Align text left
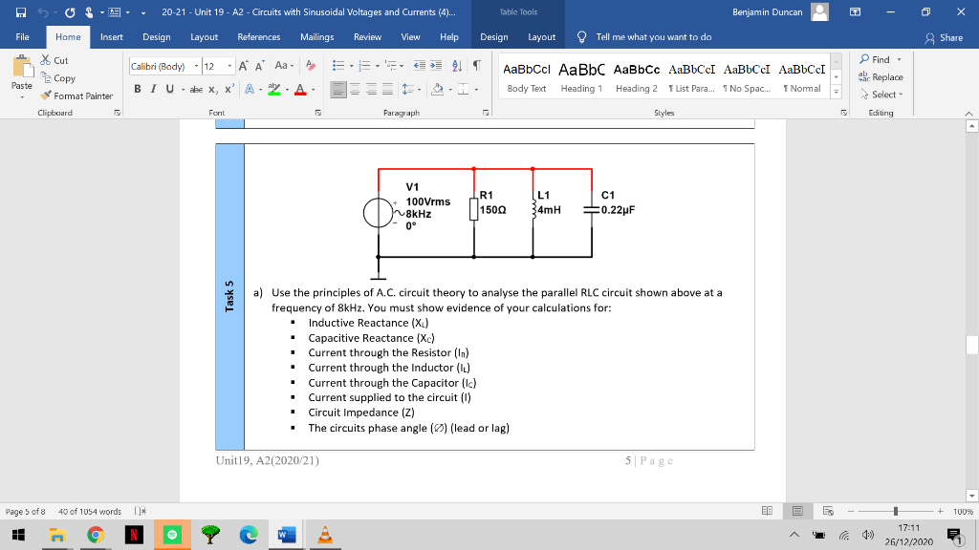The image size is (979, 550). (x=338, y=90)
